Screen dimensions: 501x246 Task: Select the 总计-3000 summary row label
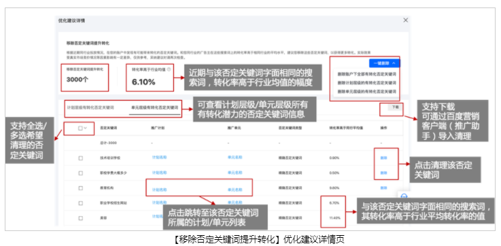108,143
